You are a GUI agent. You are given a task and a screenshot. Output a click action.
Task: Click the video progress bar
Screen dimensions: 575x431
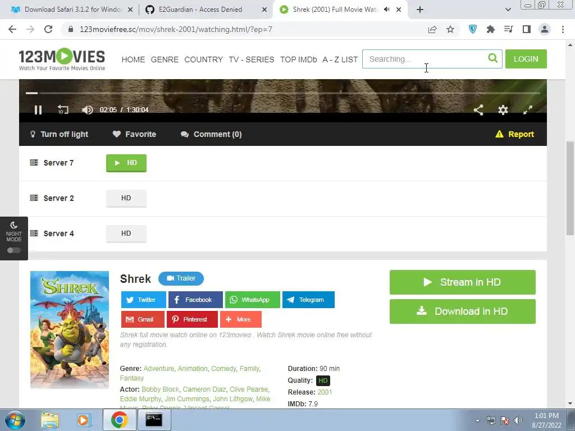(x=283, y=93)
